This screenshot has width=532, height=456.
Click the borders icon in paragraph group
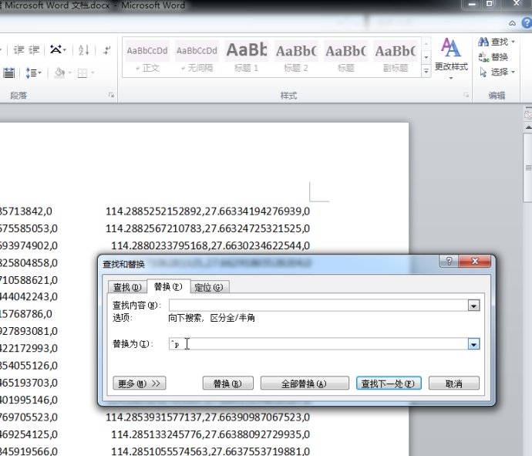82,73
